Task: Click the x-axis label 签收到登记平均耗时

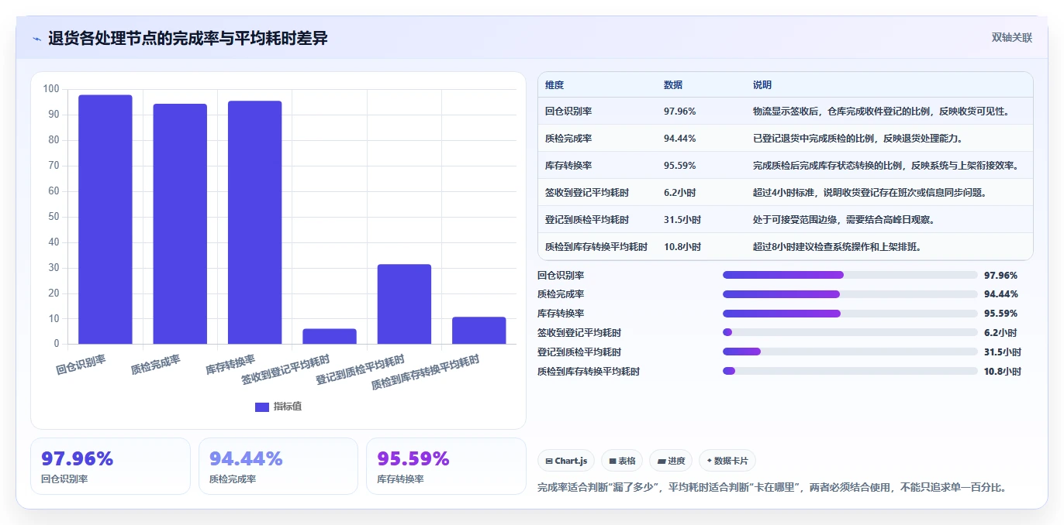Action: (285, 370)
